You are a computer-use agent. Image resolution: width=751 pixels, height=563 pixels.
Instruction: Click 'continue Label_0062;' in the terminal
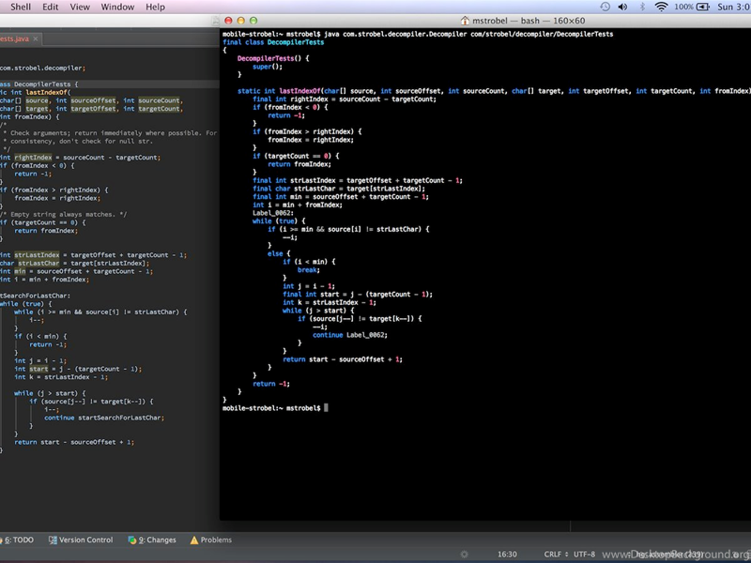point(350,335)
